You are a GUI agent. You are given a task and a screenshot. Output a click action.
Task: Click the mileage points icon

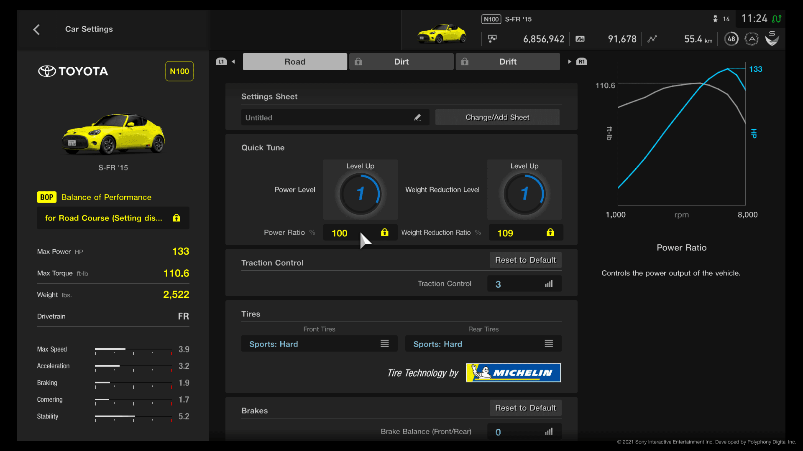[x=580, y=39]
